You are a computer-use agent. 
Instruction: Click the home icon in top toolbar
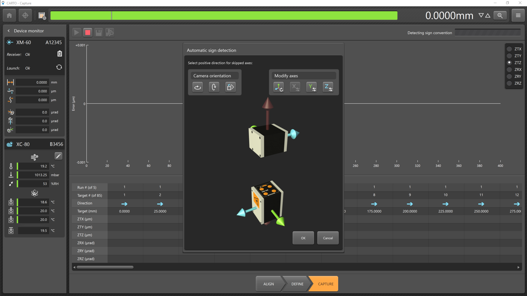pos(9,16)
